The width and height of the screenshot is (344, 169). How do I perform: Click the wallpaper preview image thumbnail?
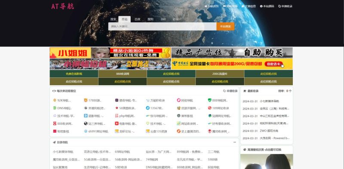(267, 162)
